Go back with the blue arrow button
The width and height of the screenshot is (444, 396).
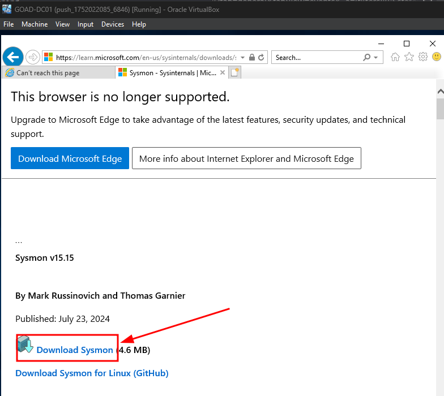pyautogui.click(x=13, y=57)
